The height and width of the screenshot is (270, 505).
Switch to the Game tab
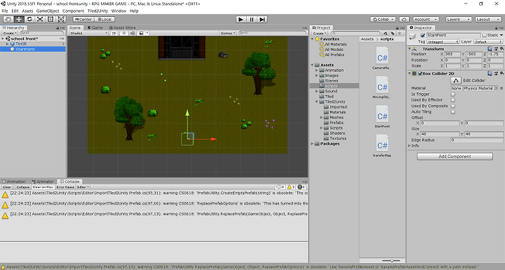95,27
